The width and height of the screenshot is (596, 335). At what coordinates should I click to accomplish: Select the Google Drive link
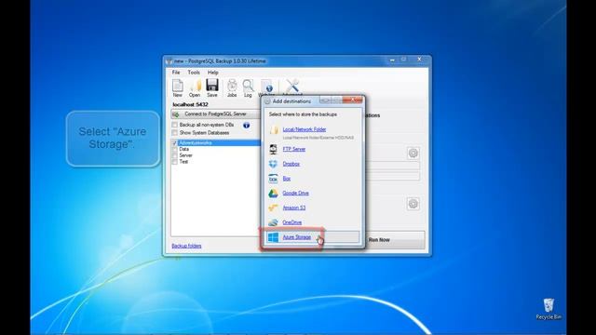[x=296, y=194]
